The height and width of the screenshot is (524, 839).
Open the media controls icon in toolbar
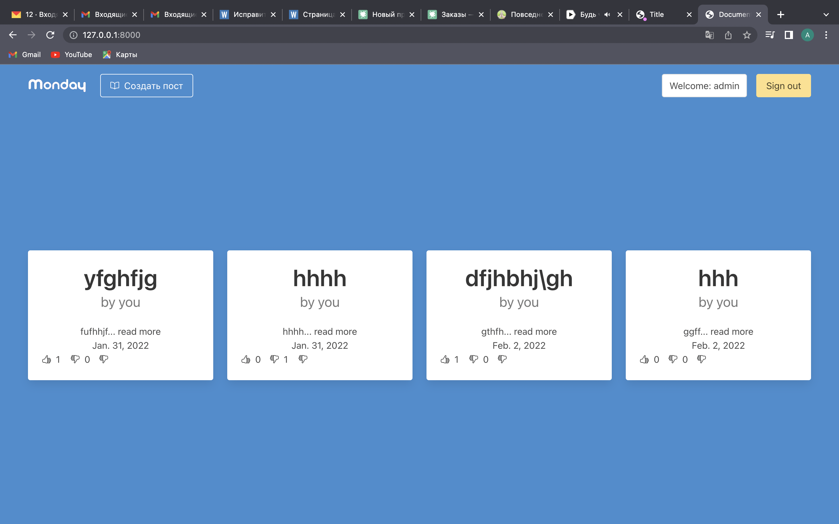(x=770, y=35)
